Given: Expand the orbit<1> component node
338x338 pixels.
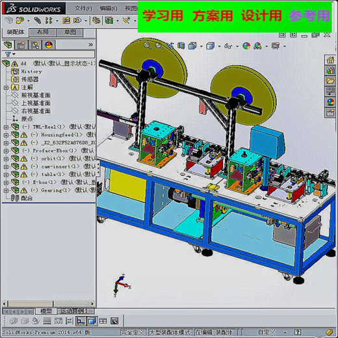Looking at the screenshot, I should [6, 159].
